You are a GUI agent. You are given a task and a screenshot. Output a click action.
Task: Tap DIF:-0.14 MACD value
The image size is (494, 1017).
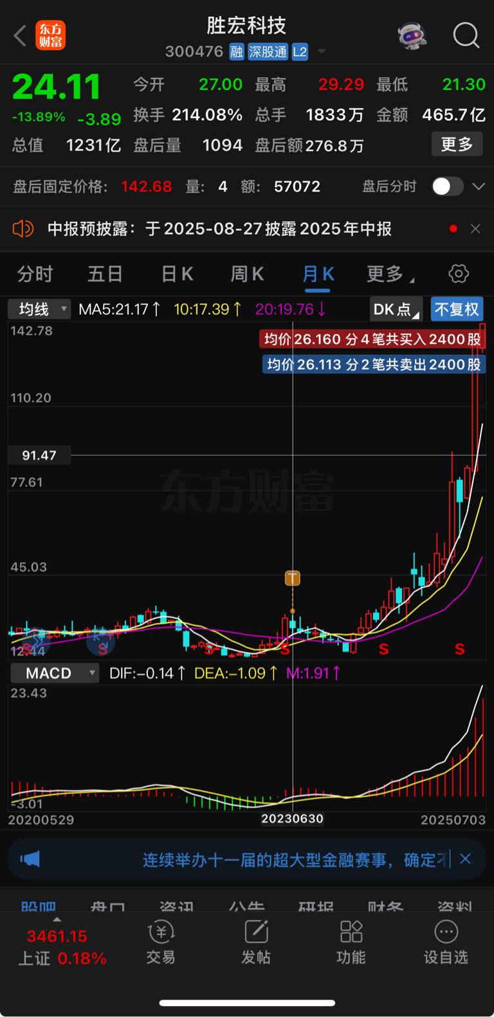[147, 673]
